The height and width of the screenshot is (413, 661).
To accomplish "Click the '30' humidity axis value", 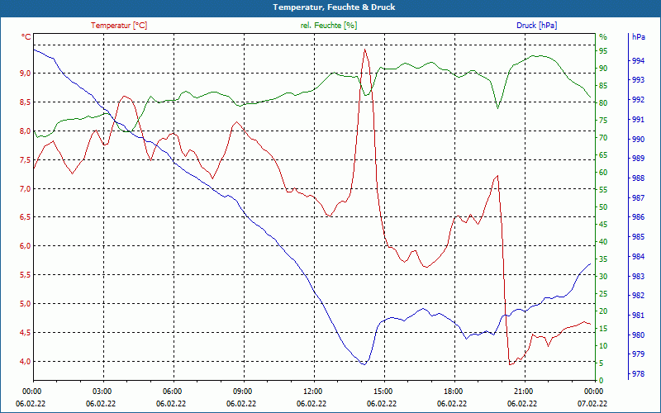I will click(x=603, y=277).
